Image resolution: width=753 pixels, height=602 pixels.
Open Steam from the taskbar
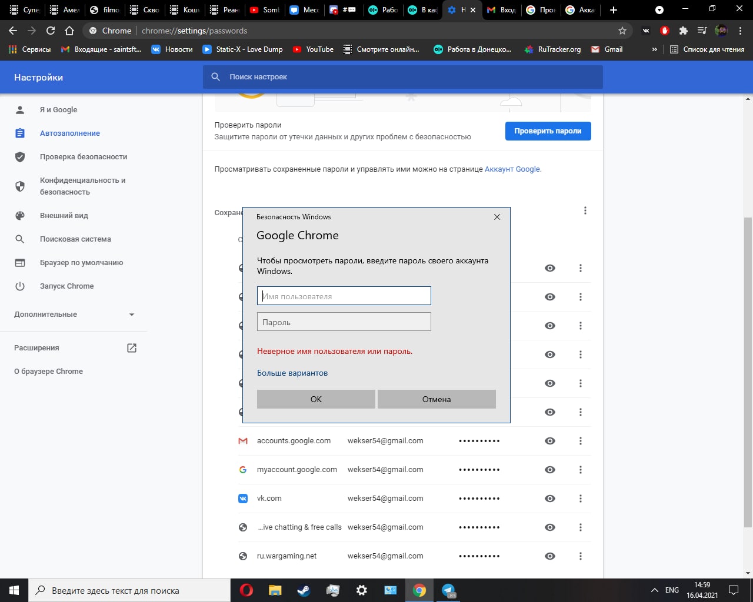[x=304, y=590]
